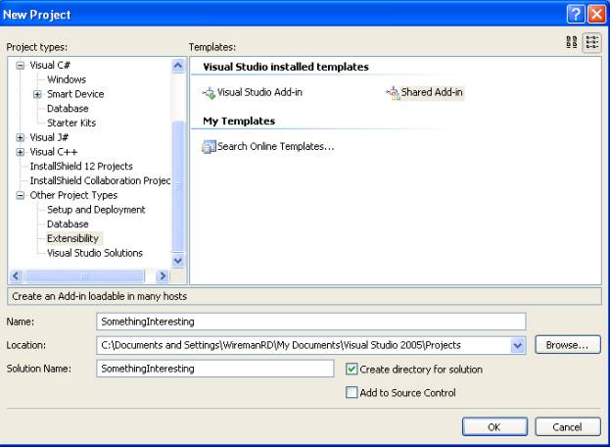Screen dimensions: 610x447
Task: Select the Shared Add-in label
Action: (432, 92)
